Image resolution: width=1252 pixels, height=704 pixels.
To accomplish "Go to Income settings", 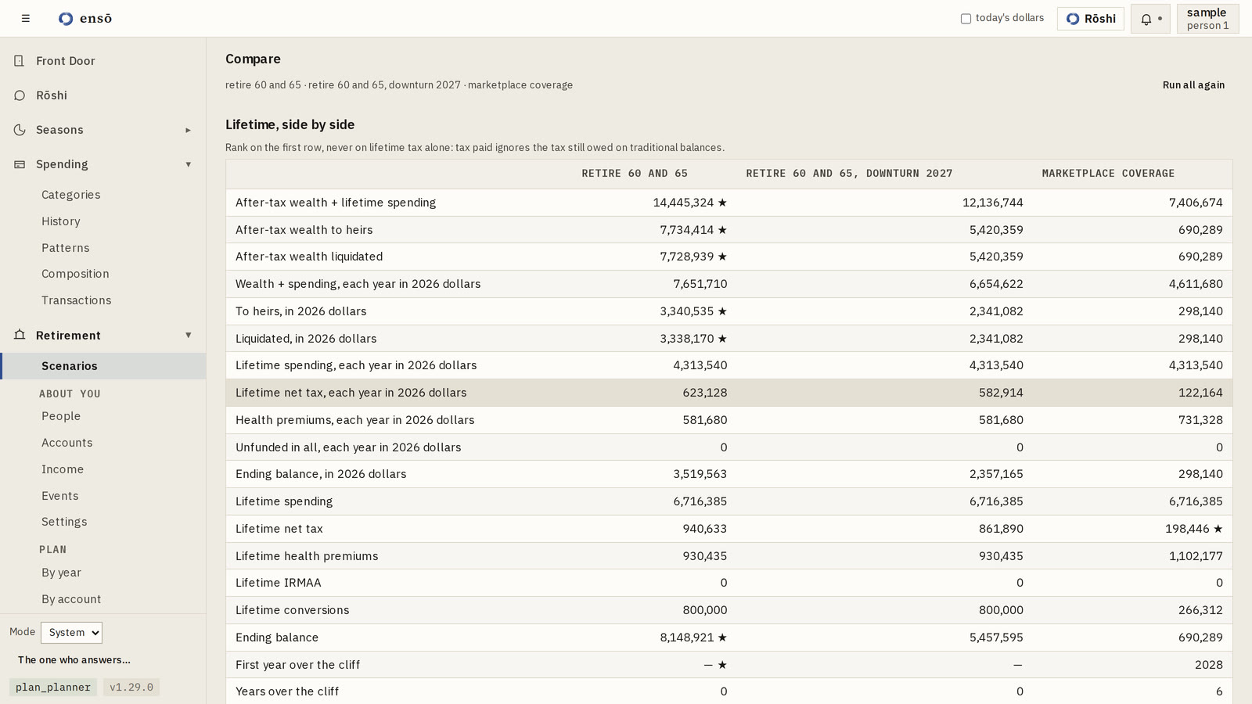I will pos(63,469).
